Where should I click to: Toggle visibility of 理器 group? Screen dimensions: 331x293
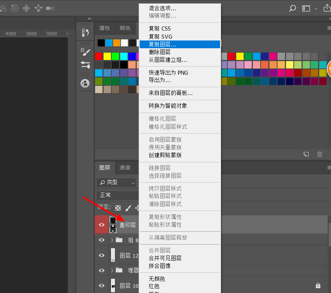(x=101, y=270)
